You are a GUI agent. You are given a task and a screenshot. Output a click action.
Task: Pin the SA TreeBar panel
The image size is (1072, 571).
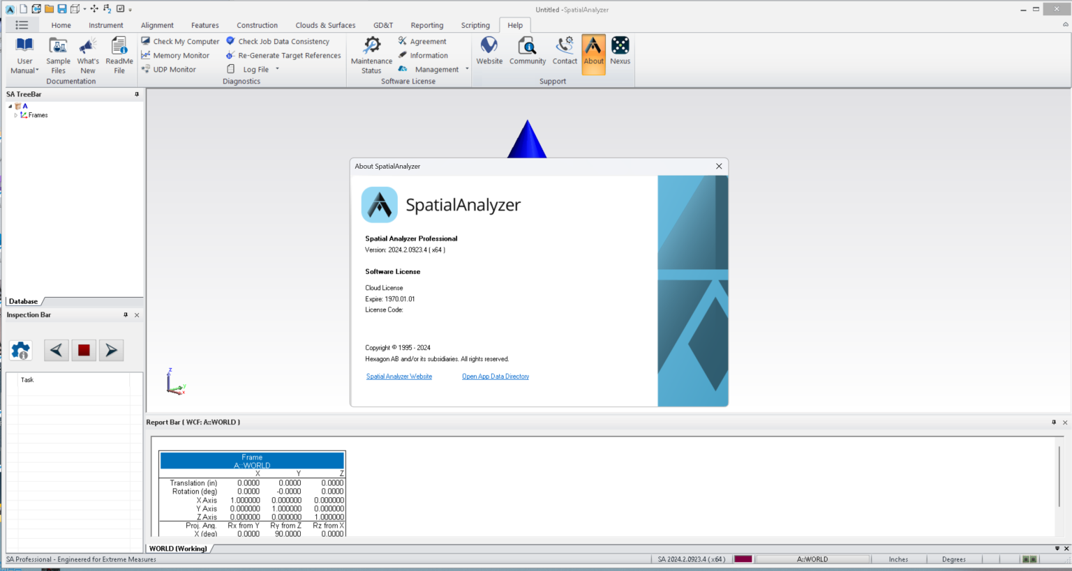(137, 94)
